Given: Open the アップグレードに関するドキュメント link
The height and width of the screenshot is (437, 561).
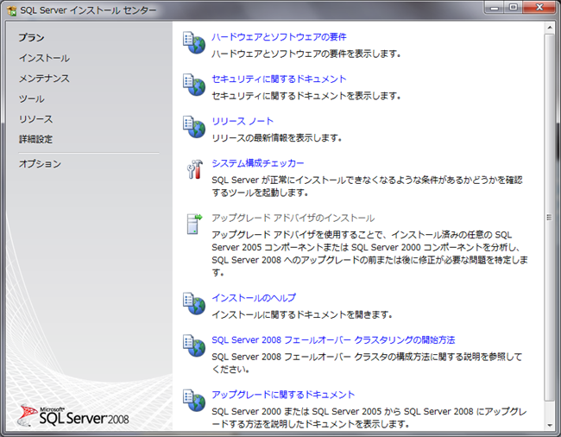Looking at the screenshot, I should point(283,395).
